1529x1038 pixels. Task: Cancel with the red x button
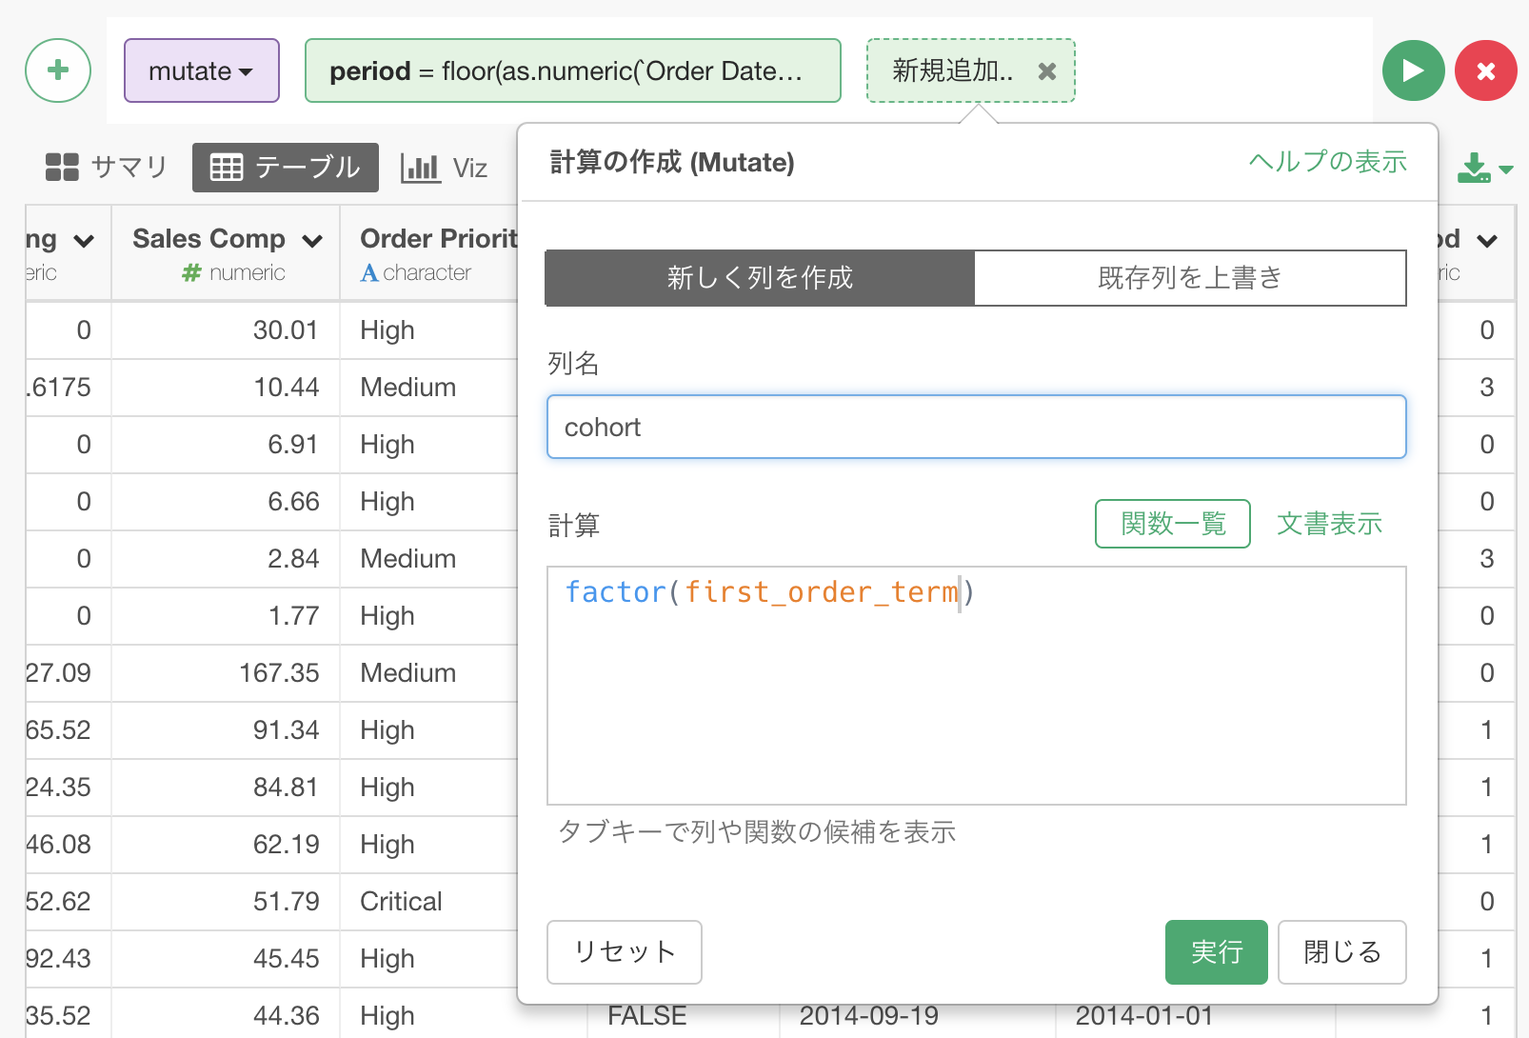[x=1486, y=70]
